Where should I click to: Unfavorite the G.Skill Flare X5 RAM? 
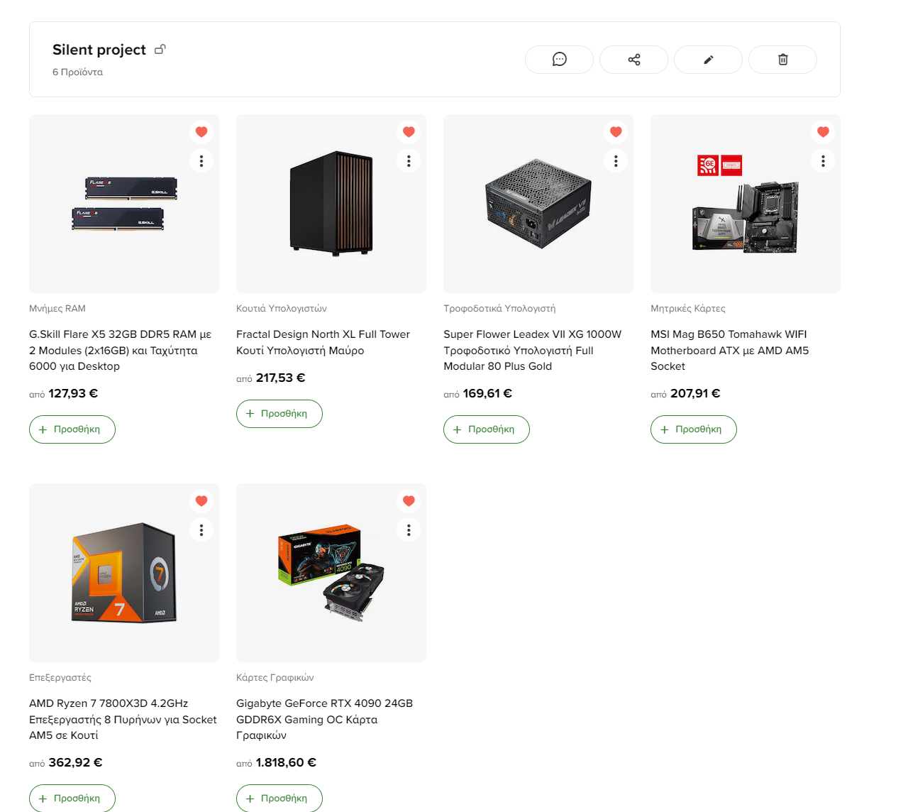(201, 131)
